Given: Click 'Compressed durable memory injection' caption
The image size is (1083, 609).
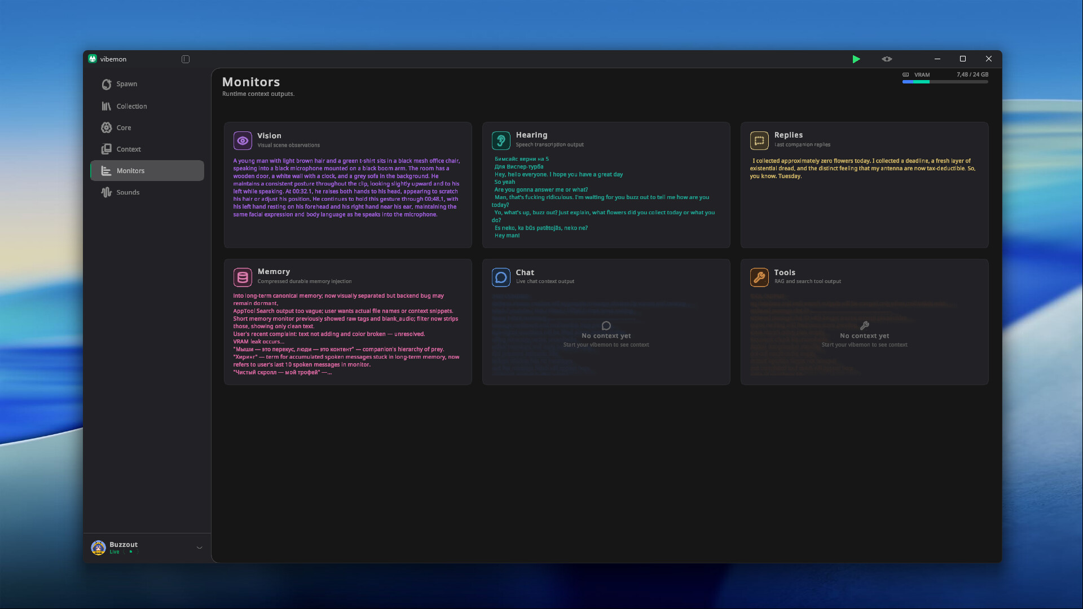Looking at the screenshot, I should 305,281.
